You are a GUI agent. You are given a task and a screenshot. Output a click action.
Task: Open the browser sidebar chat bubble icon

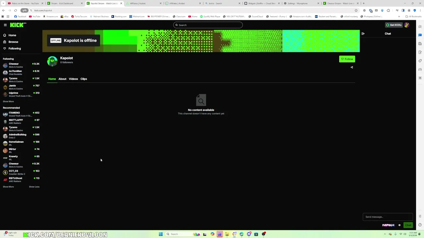420,35
